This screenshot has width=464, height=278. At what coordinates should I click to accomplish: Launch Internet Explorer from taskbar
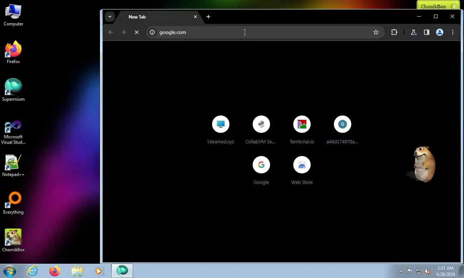(x=33, y=271)
